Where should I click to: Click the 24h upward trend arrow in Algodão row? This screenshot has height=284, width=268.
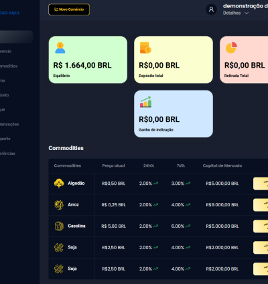coord(155,184)
